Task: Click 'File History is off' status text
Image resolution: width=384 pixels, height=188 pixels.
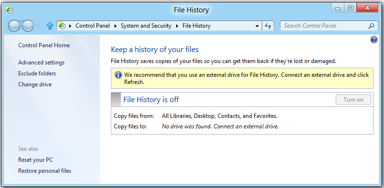Action: pos(151,100)
